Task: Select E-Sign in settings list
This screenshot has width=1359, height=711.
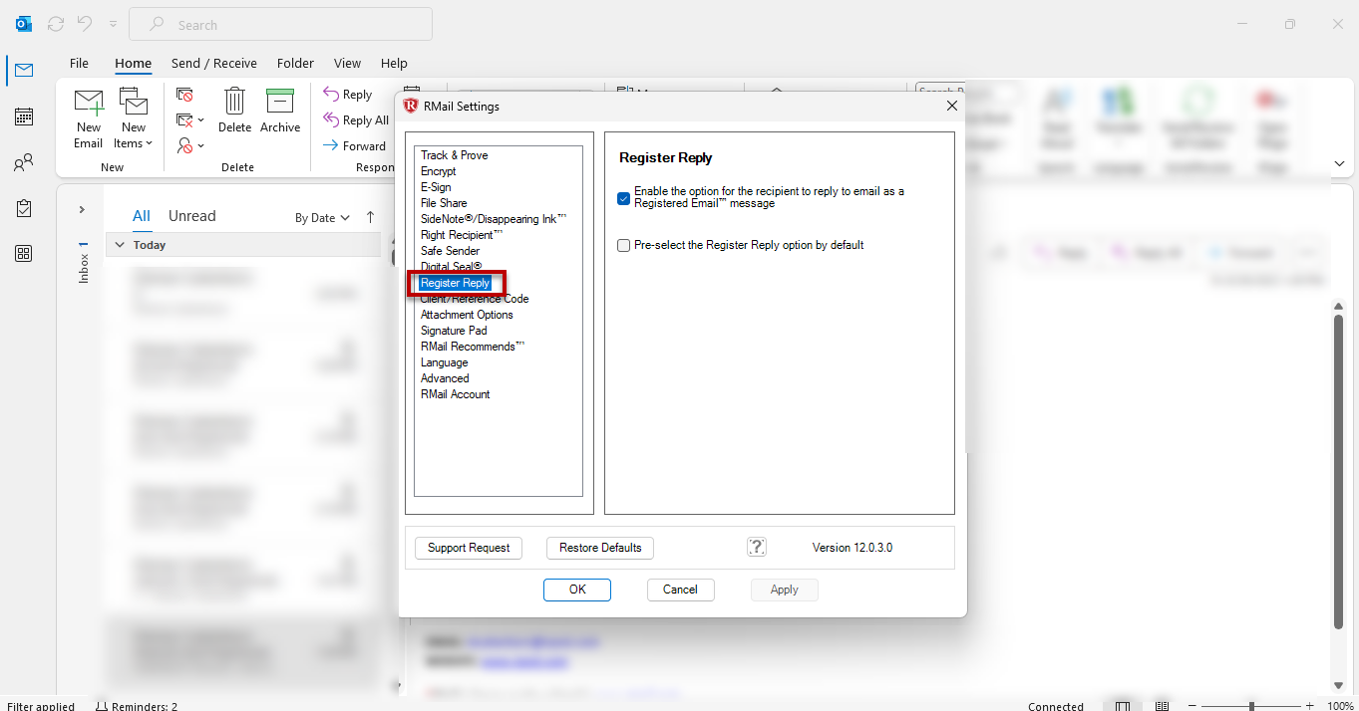Action: tap(436, 187)
